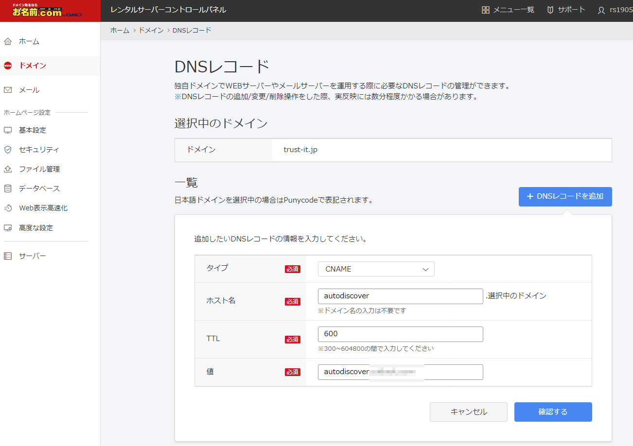This screenshot has height=446, width=633.
Task: Click the DNSレコードを追加 button
Action: (565, 197)
